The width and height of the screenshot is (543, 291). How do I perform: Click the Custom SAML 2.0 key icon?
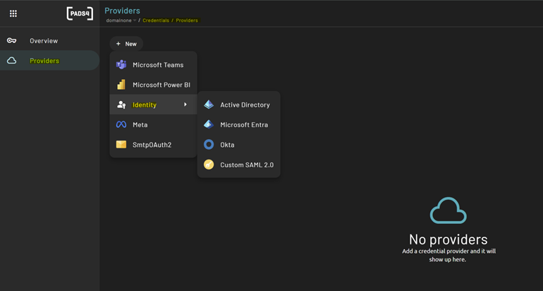coord(209,165)
